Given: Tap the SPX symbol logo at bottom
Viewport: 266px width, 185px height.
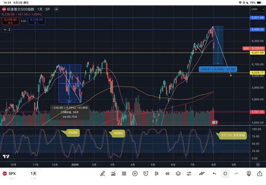Looking at the screenshot, I should point(5,173).
